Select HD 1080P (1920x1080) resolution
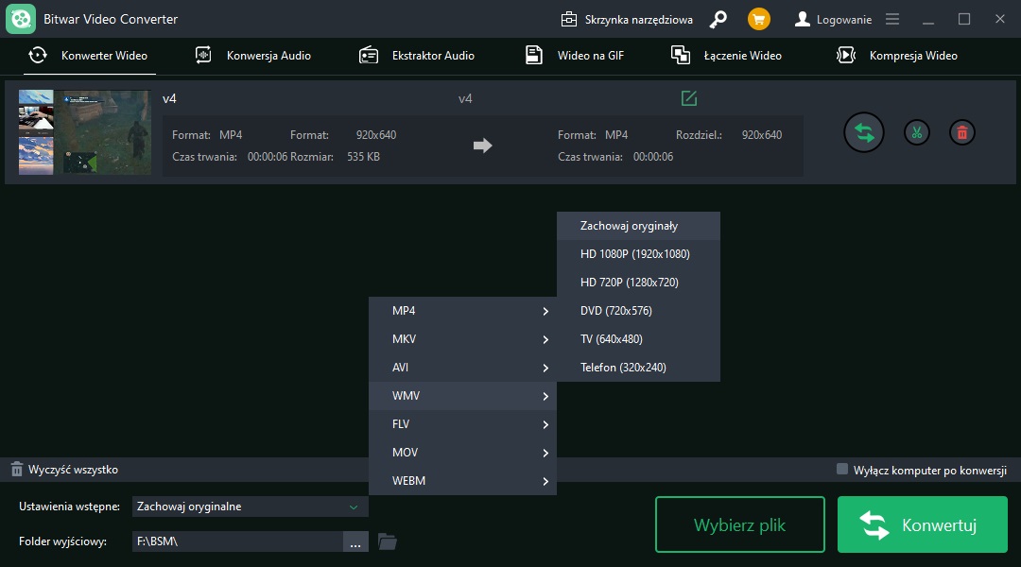Viewport: 1021px width, 567px height. 635,254
